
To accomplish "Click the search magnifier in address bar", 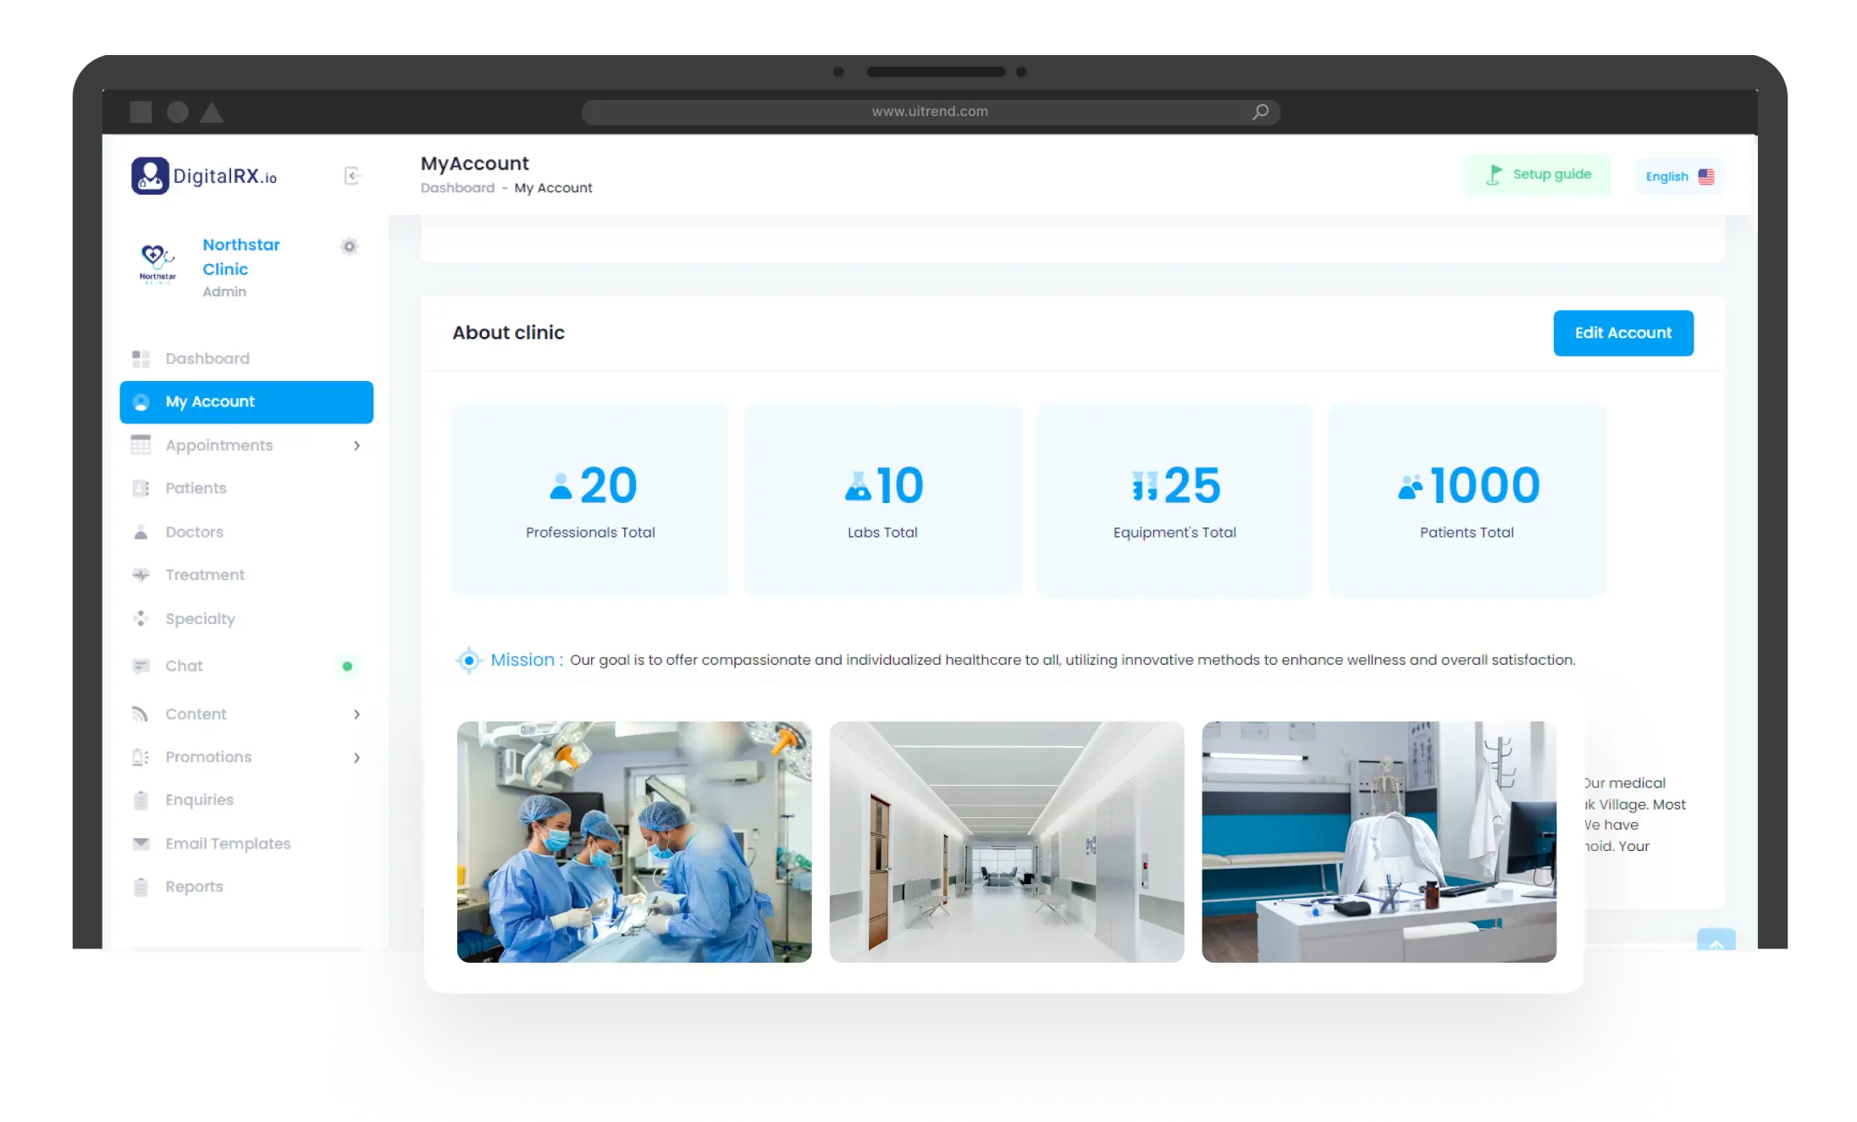I will coord(1260,112).
